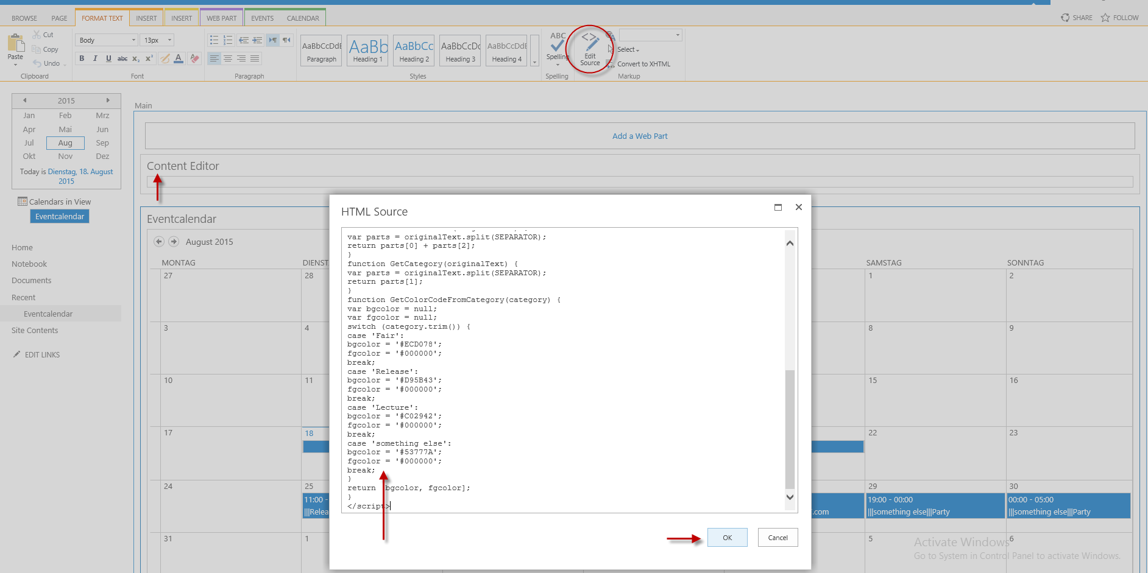Click the EDIT LINKS pencil icon

(17, 354)
